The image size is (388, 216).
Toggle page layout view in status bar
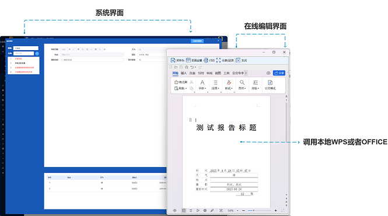184,210
